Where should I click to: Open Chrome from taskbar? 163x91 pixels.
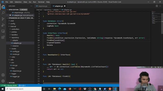(95, 89)
